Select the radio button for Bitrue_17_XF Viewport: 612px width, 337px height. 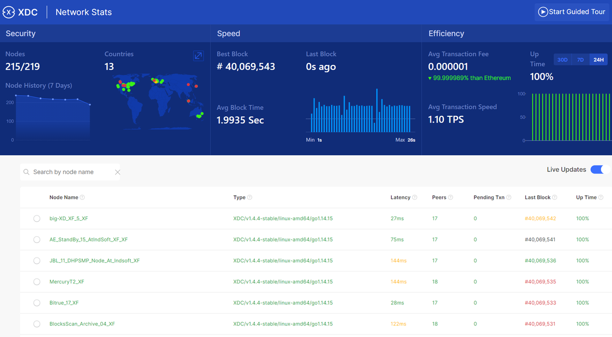point(37,303)
